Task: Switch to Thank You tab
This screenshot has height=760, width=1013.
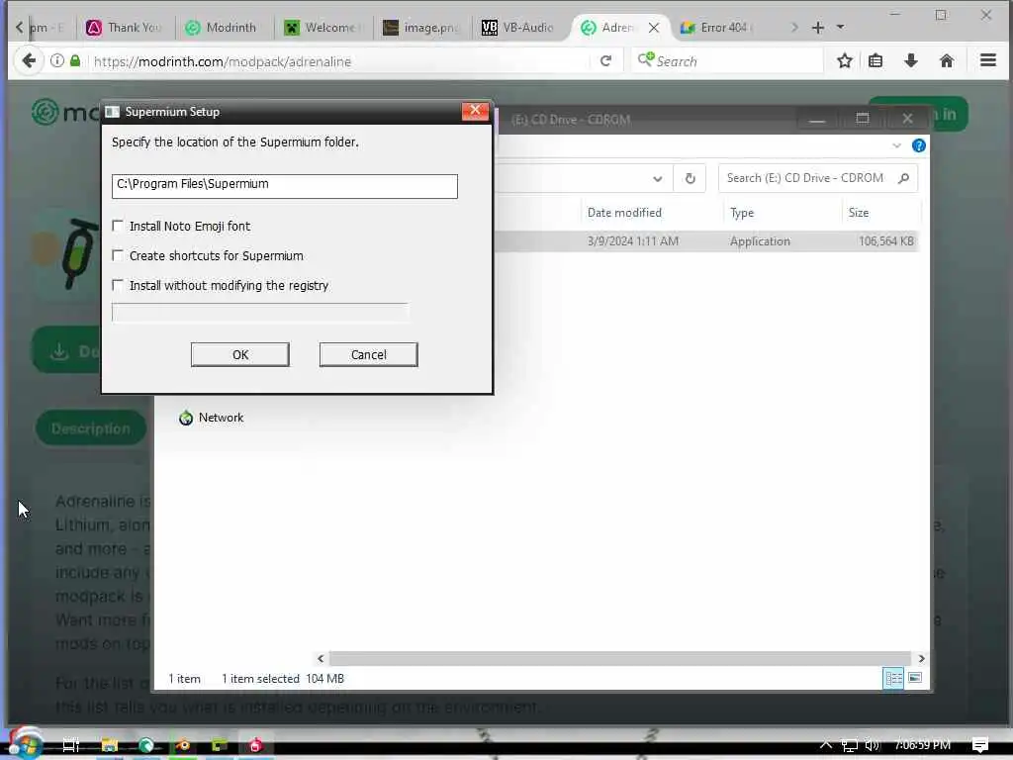Action: click(124, 27)
